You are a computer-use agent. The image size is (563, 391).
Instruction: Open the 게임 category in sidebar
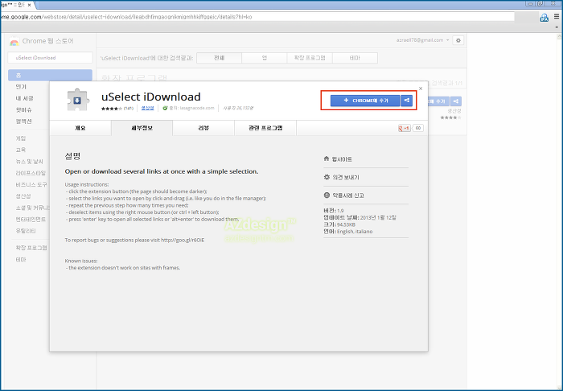click(21, 138)
